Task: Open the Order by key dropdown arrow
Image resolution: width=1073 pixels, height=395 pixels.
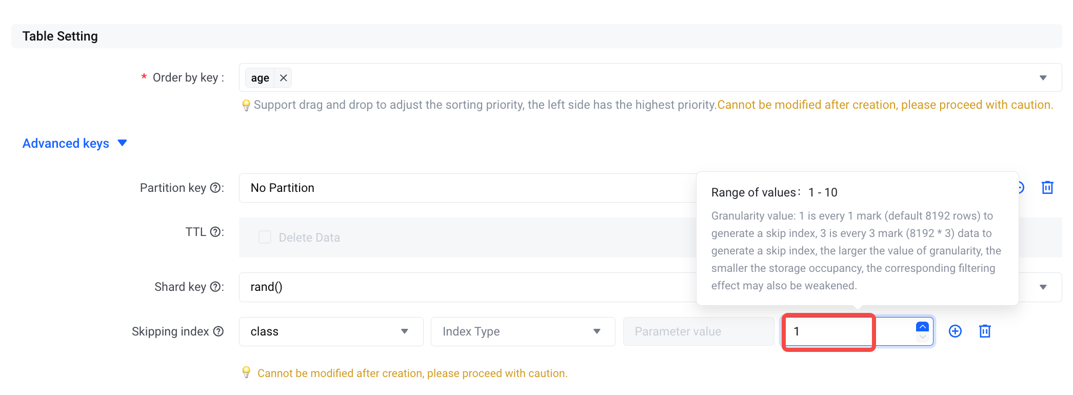Action: coord(1043,78)
